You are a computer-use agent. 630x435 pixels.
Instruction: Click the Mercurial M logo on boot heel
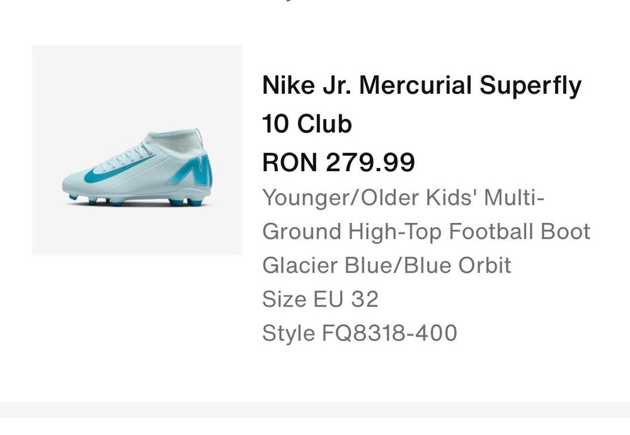pyautogui.click(x=200, y=170)
